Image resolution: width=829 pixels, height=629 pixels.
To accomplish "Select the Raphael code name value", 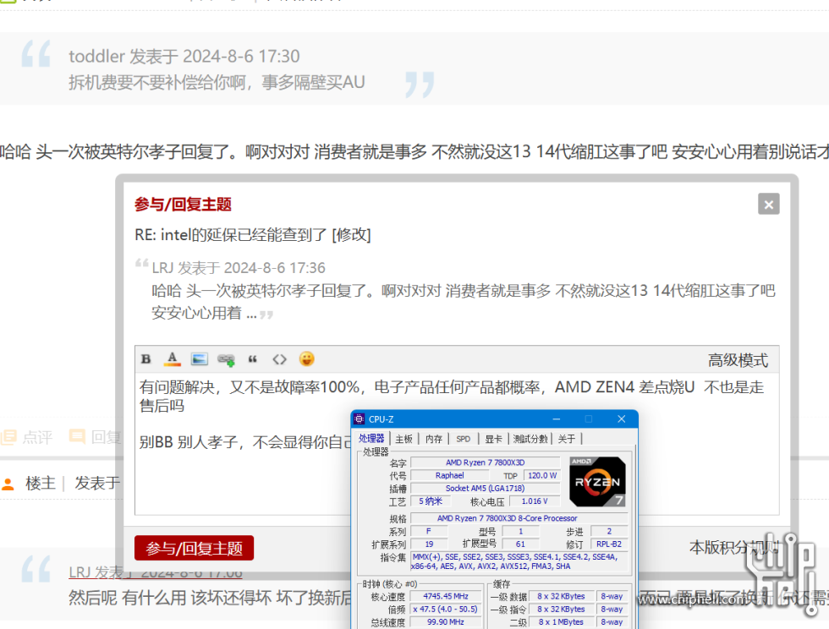I will point(449,476).
